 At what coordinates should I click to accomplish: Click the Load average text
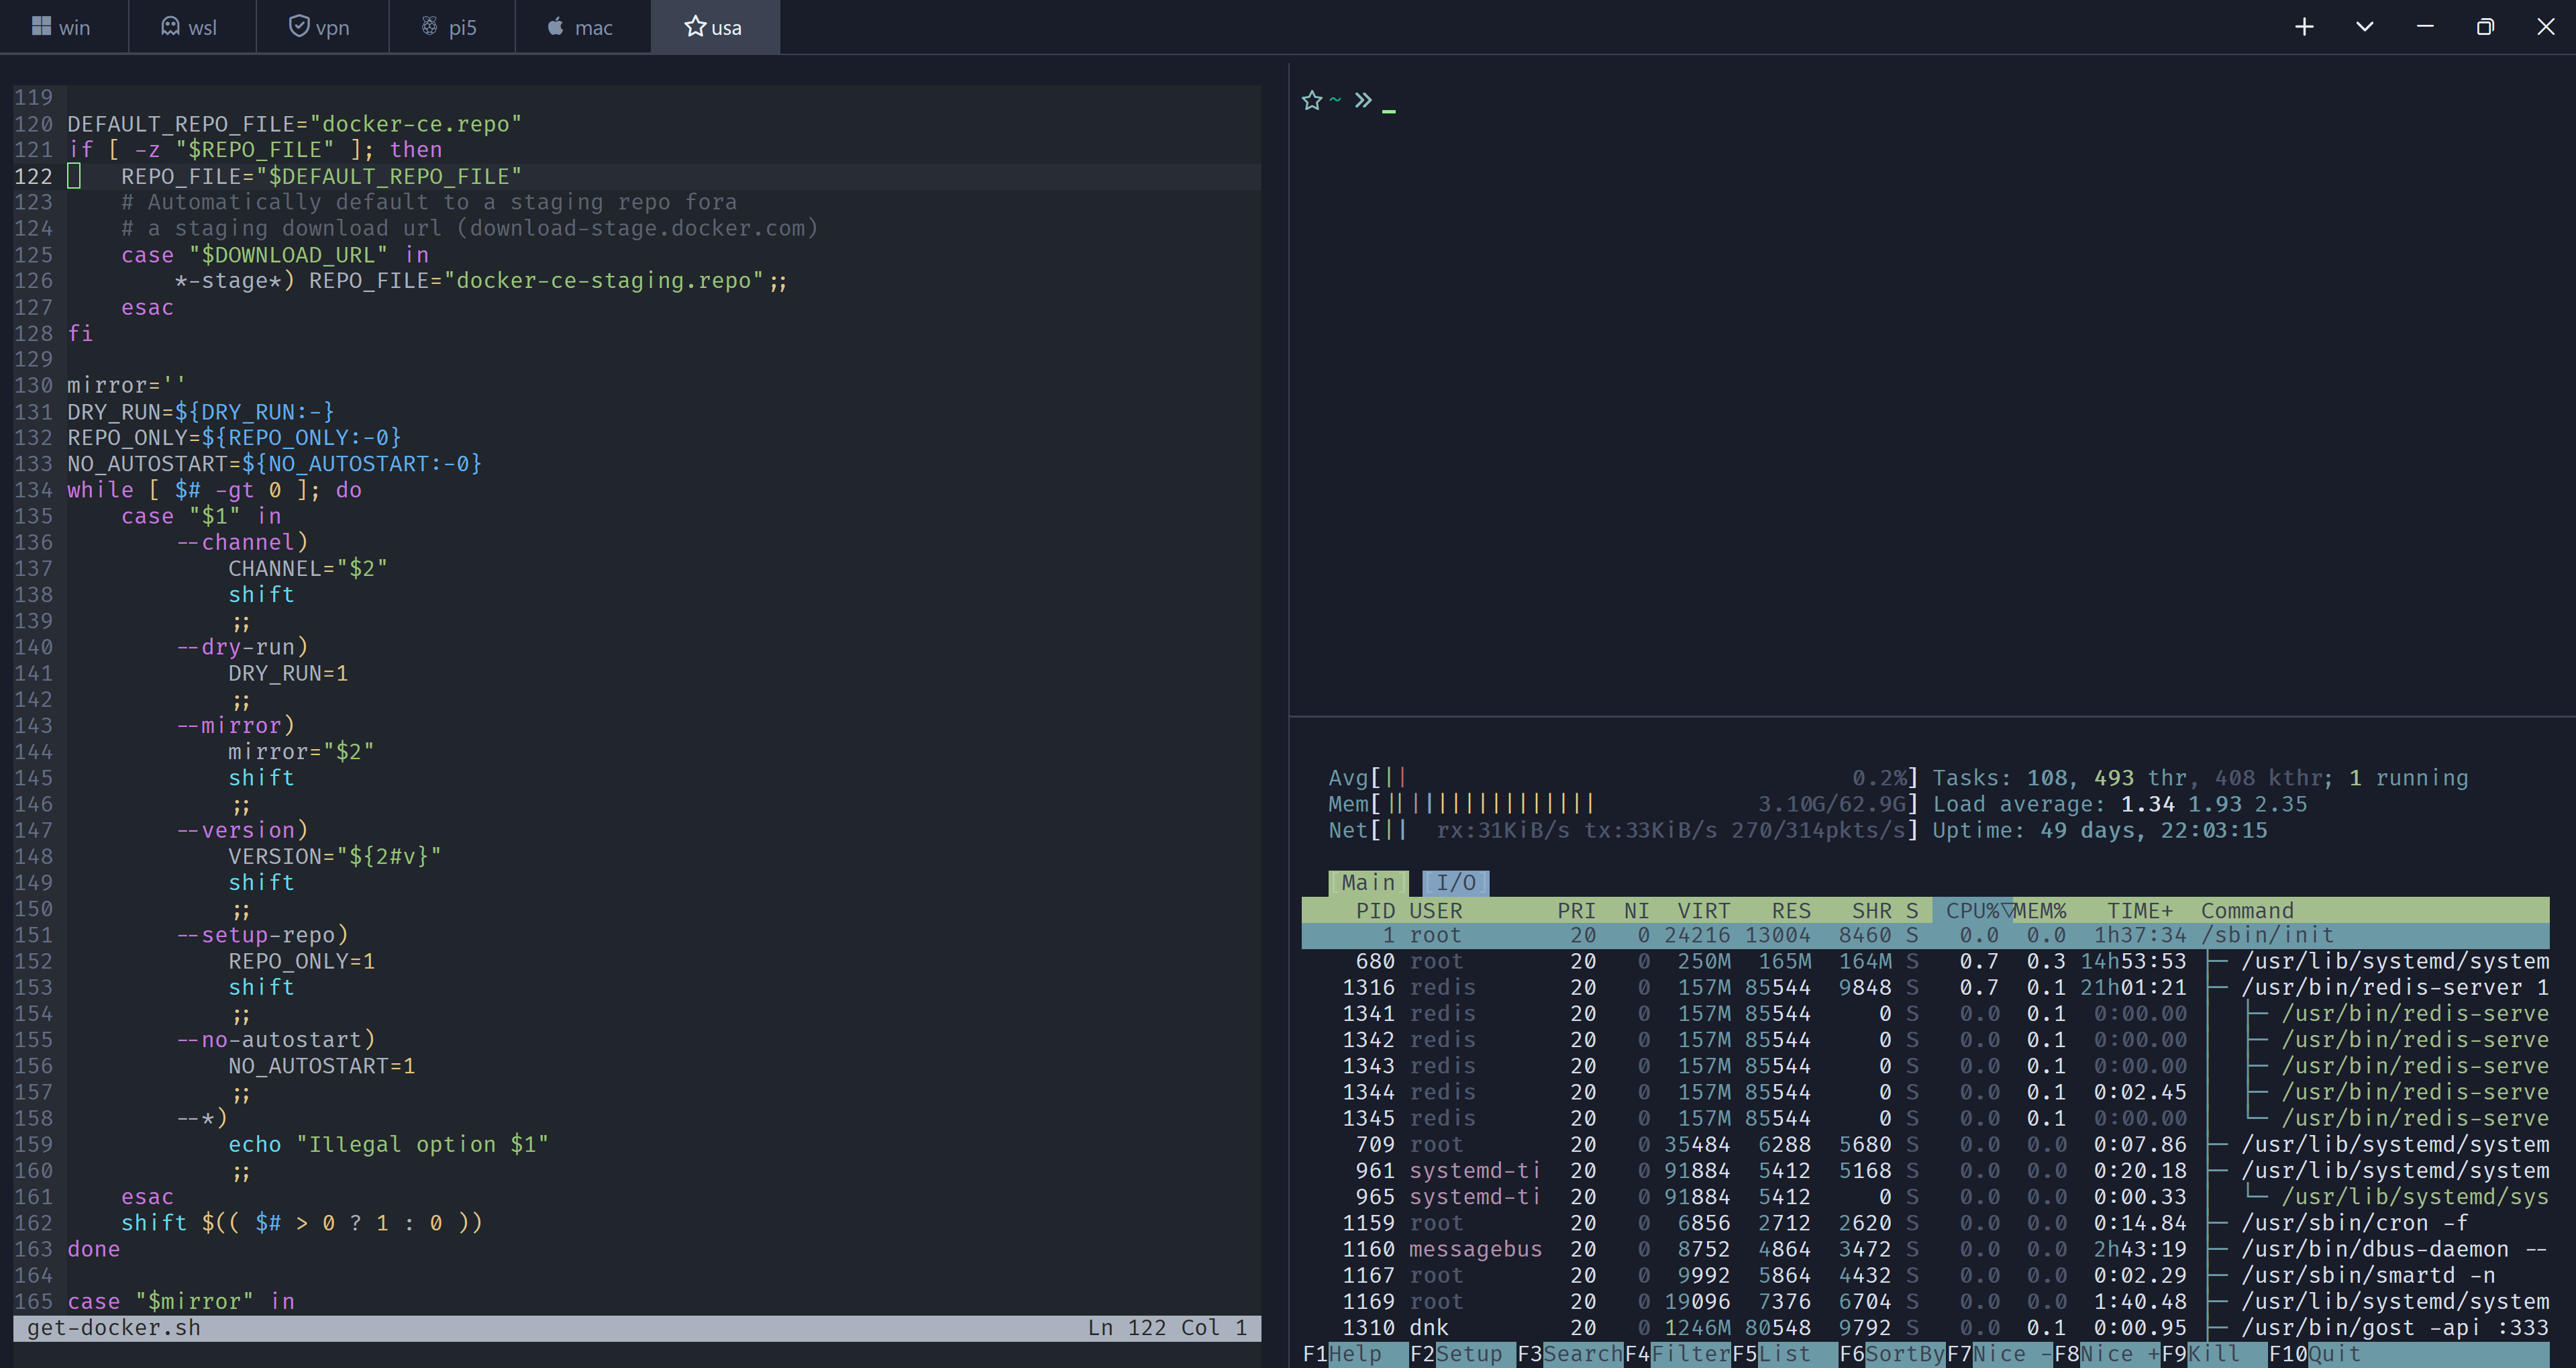point(2119,804)
